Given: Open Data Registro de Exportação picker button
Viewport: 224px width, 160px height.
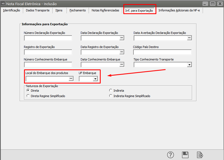Looking at the screenshot, I should (122, 52).
